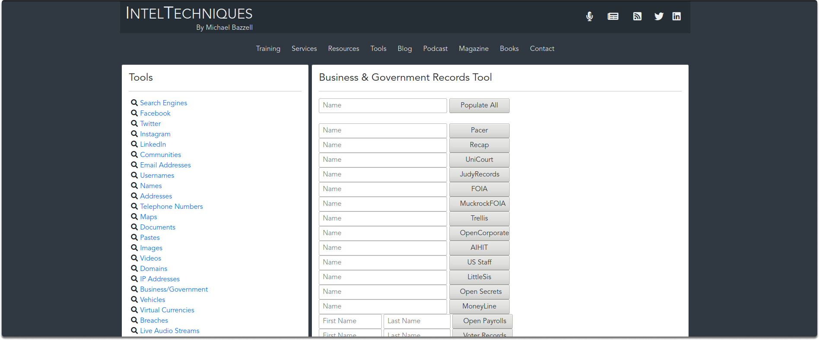
Task: Open the LinkedIn icon in header
Action: point(676,16)
